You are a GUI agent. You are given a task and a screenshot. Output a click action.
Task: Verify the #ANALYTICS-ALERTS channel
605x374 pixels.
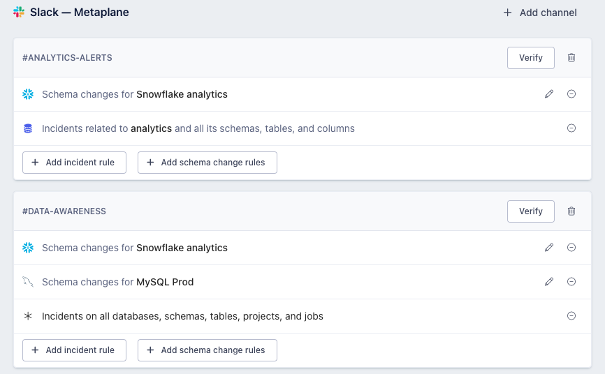click(x=530, y=58)
